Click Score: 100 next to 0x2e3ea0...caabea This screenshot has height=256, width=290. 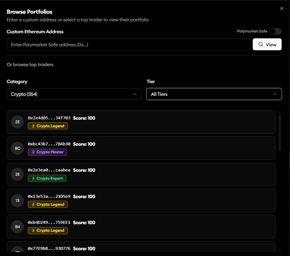[x=84, y=170]
